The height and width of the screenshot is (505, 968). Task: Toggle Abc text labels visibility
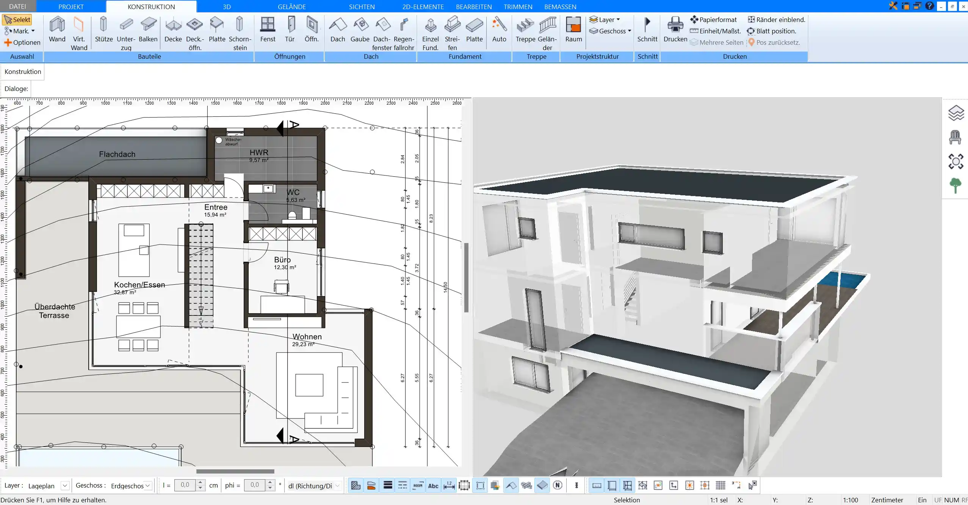(433, 485)
